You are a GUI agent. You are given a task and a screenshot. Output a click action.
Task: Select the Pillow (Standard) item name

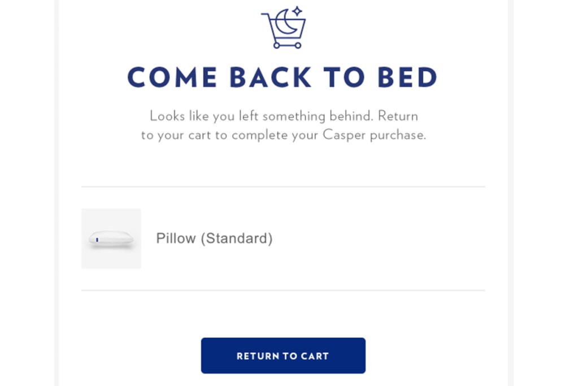(214, 238)
